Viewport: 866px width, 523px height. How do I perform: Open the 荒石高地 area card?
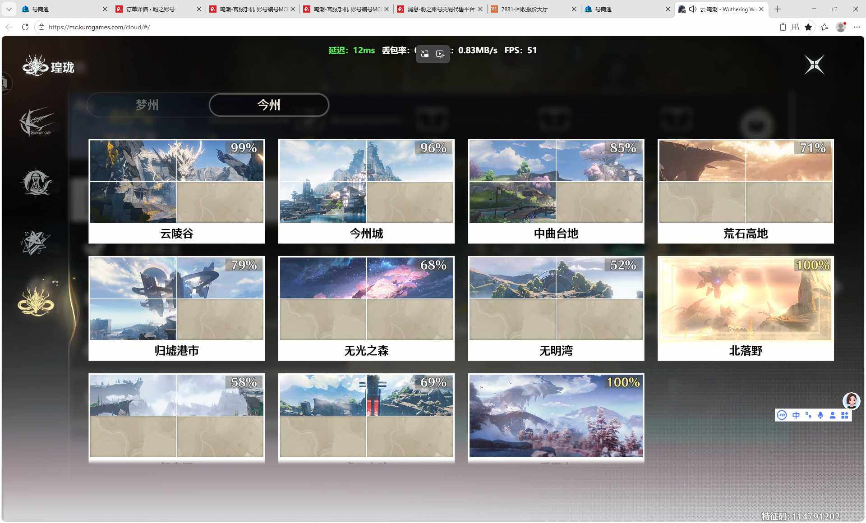pyautogui.click(x=746, y=191)
